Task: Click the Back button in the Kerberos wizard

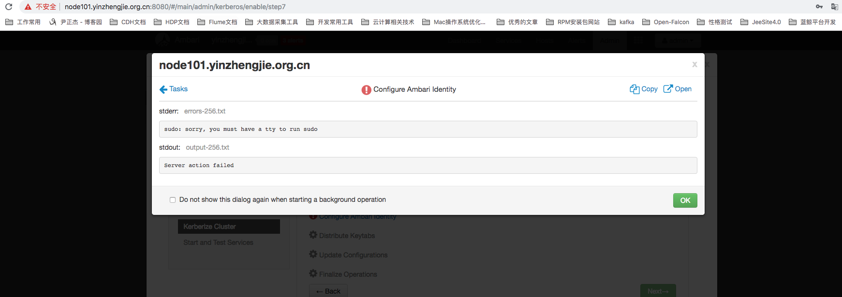Action: click(x=328, y=291)
